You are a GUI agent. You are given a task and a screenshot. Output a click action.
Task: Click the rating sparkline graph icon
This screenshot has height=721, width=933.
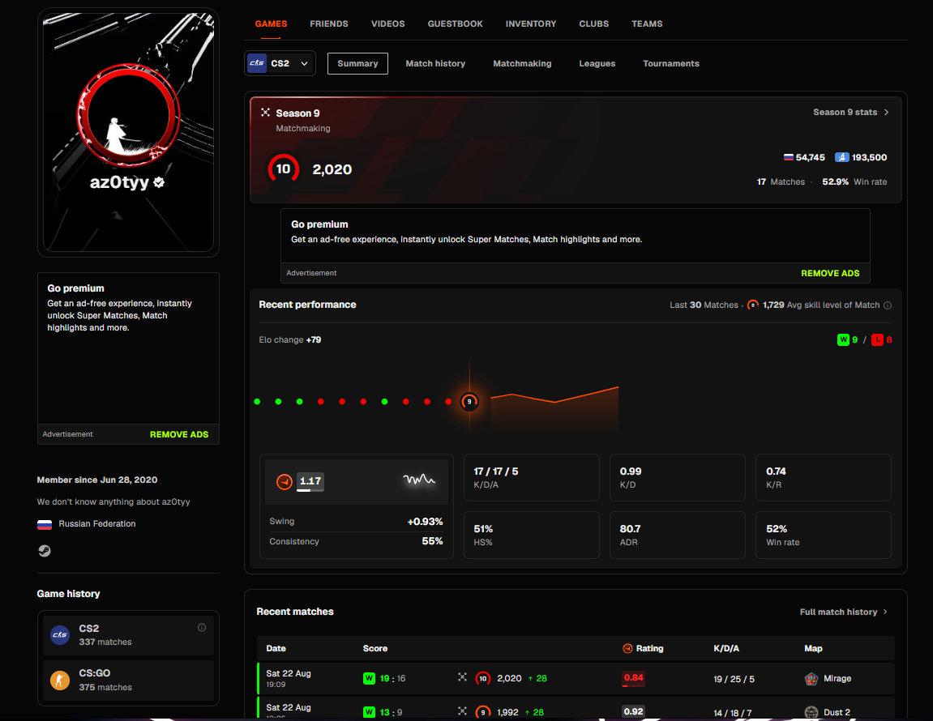[x=419, y=480]
